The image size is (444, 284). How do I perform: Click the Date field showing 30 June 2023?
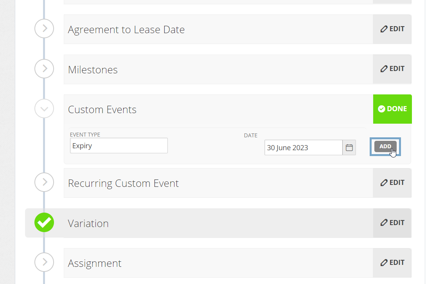304,147
